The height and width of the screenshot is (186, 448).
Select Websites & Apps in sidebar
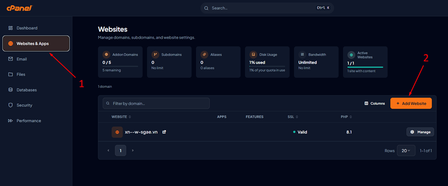[36, 43]
